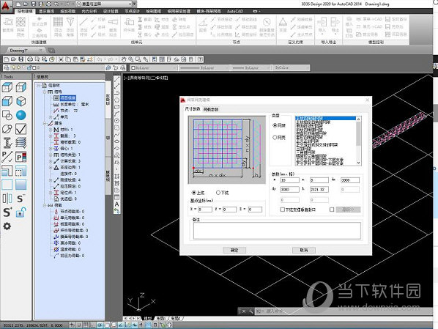
Task: Click the stacked layers icon in Tools palette
Action: click(21, 143)
